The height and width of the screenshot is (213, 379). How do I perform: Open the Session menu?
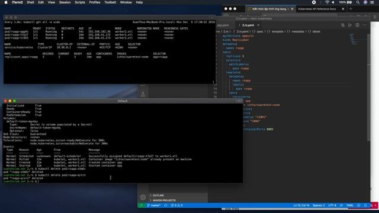(65, 2)
